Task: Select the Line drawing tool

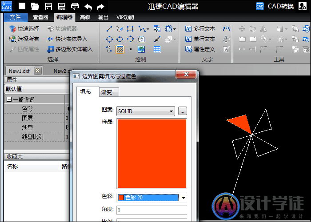Action: point(109,29)
